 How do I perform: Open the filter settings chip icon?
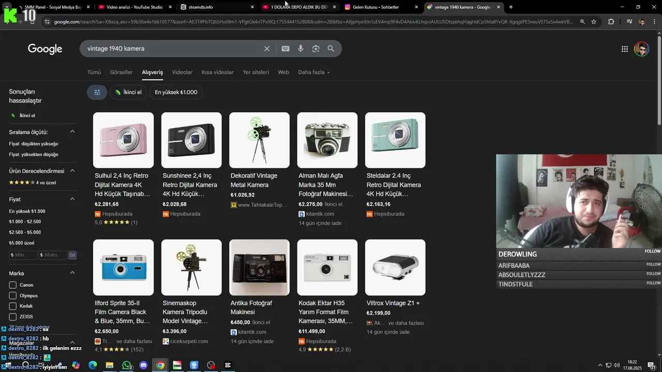click(x=97, y=92)
